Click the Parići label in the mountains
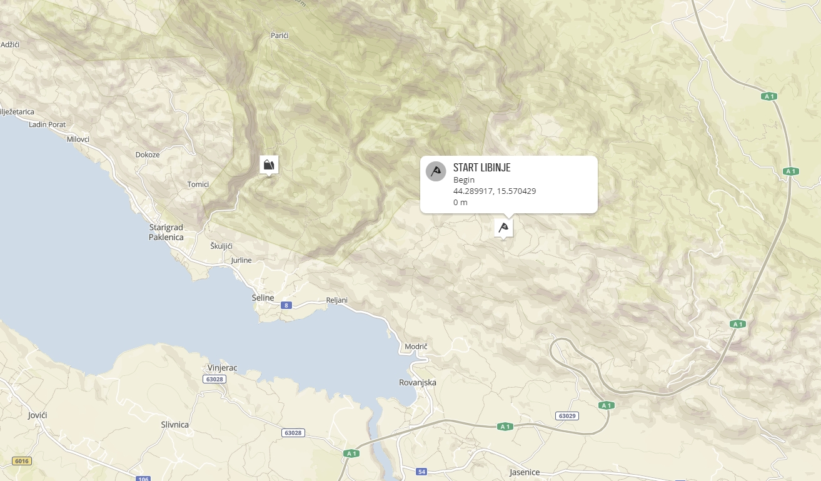The height and width of the screenshot is (481, 821). pyautogui.click(x=280, y=36)
